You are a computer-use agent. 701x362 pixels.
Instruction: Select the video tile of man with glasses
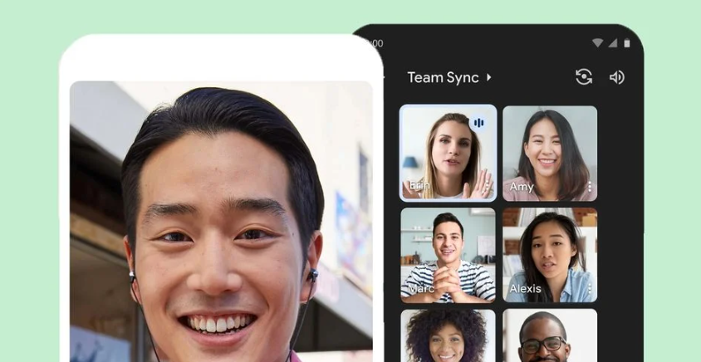(549, 335)
